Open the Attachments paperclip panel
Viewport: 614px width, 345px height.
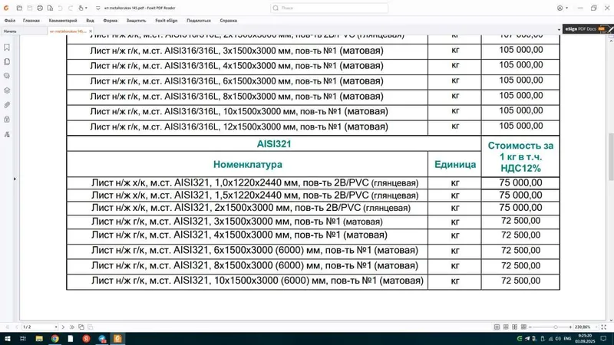(x=7, y=105)
